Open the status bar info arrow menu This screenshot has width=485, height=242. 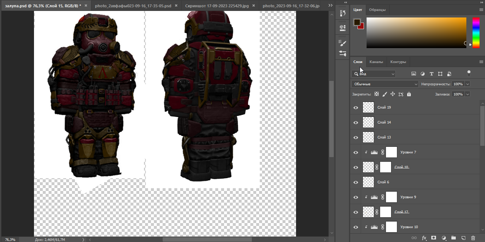pyautogui.click(x=83, y=239)
